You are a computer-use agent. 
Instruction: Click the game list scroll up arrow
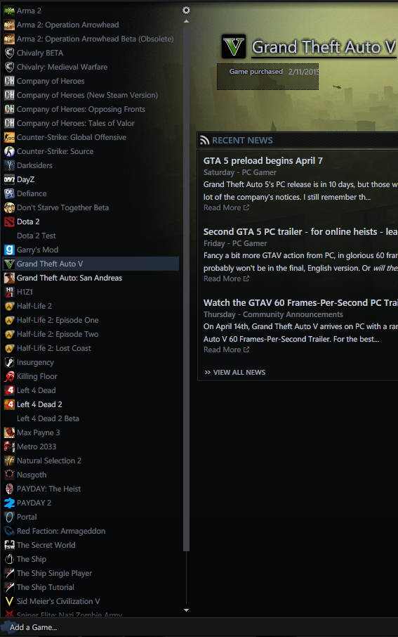[186, 21]
